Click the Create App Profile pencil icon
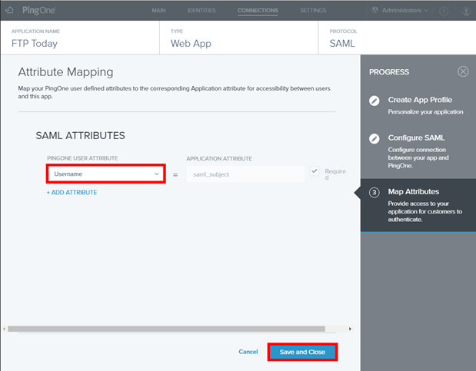The height and width of the screenshot is (371, 476). click(374, 101)
